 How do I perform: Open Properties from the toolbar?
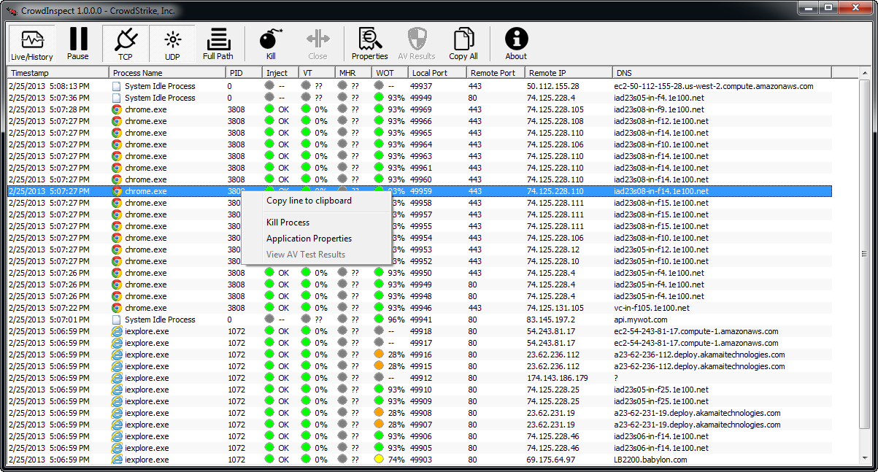pyautogui.click(x=369, y=44)
